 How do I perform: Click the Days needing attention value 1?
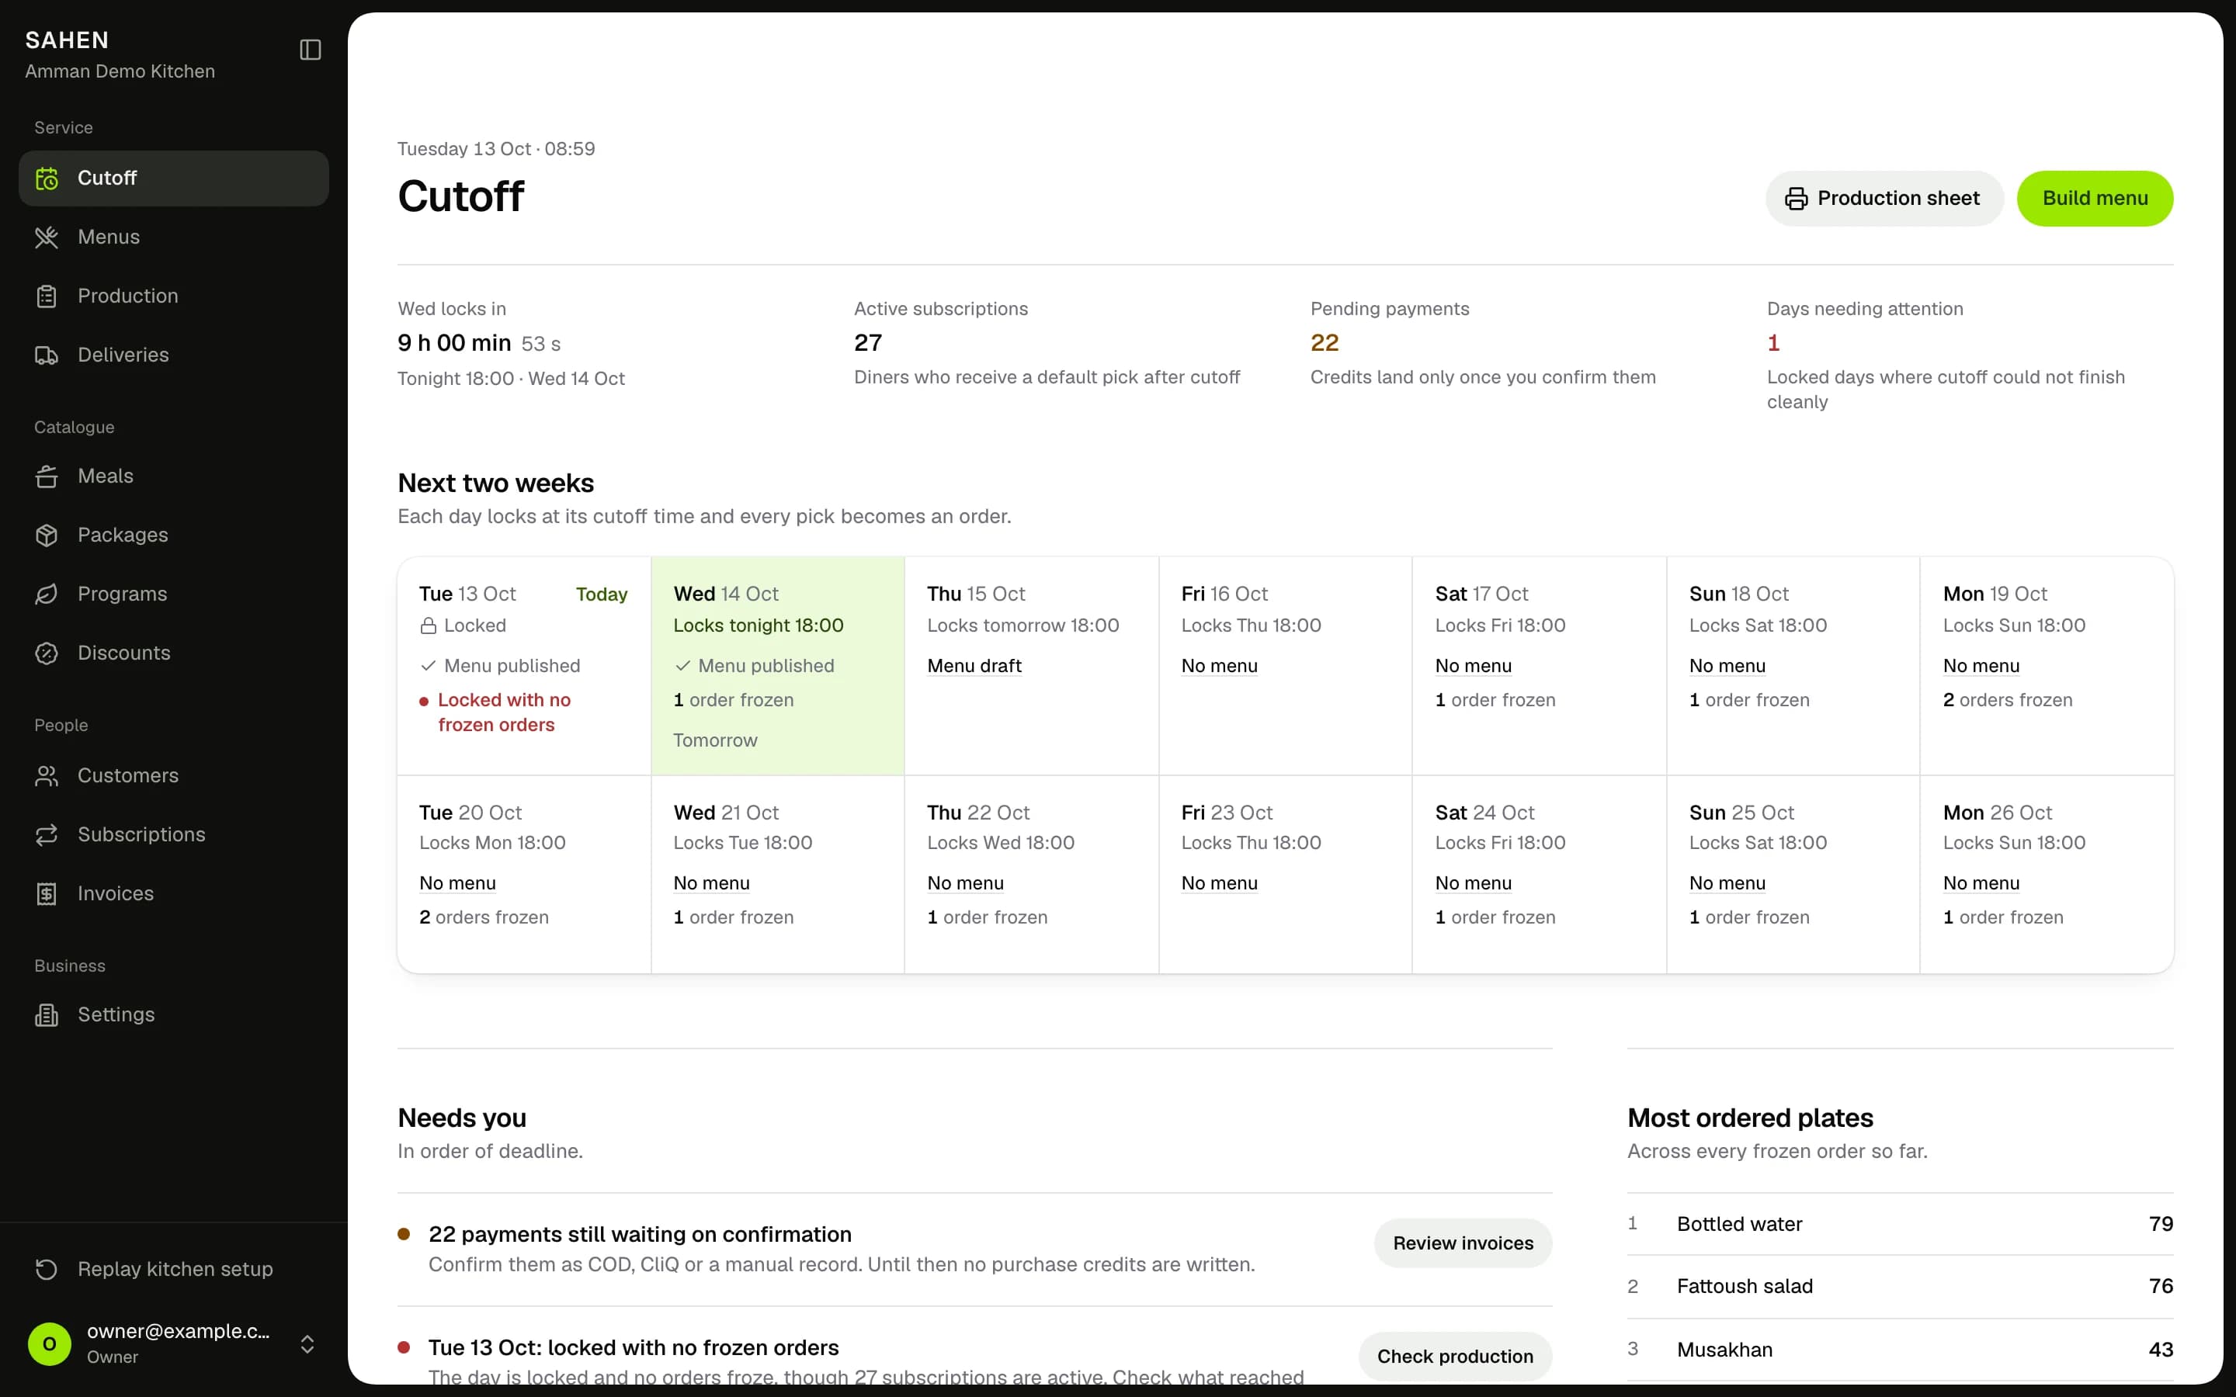1773,343
